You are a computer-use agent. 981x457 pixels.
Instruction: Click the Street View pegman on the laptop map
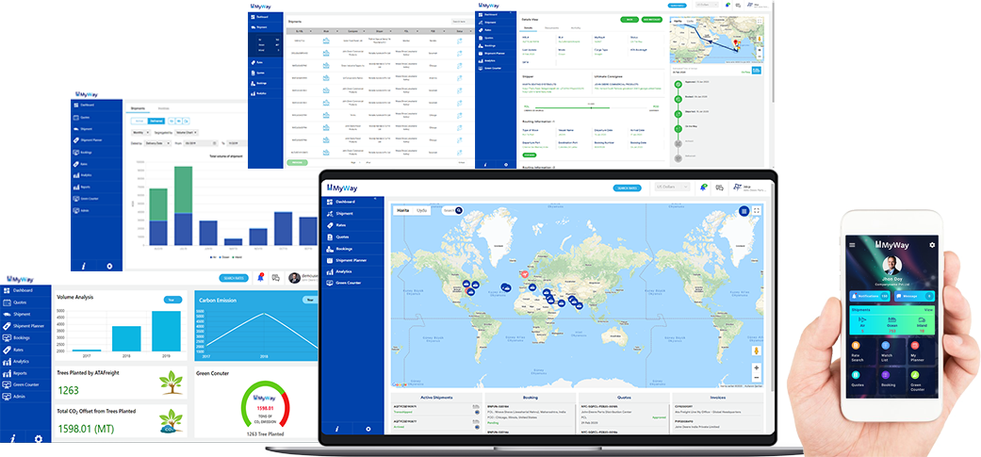pyautogui.click(x=756, y=350)
